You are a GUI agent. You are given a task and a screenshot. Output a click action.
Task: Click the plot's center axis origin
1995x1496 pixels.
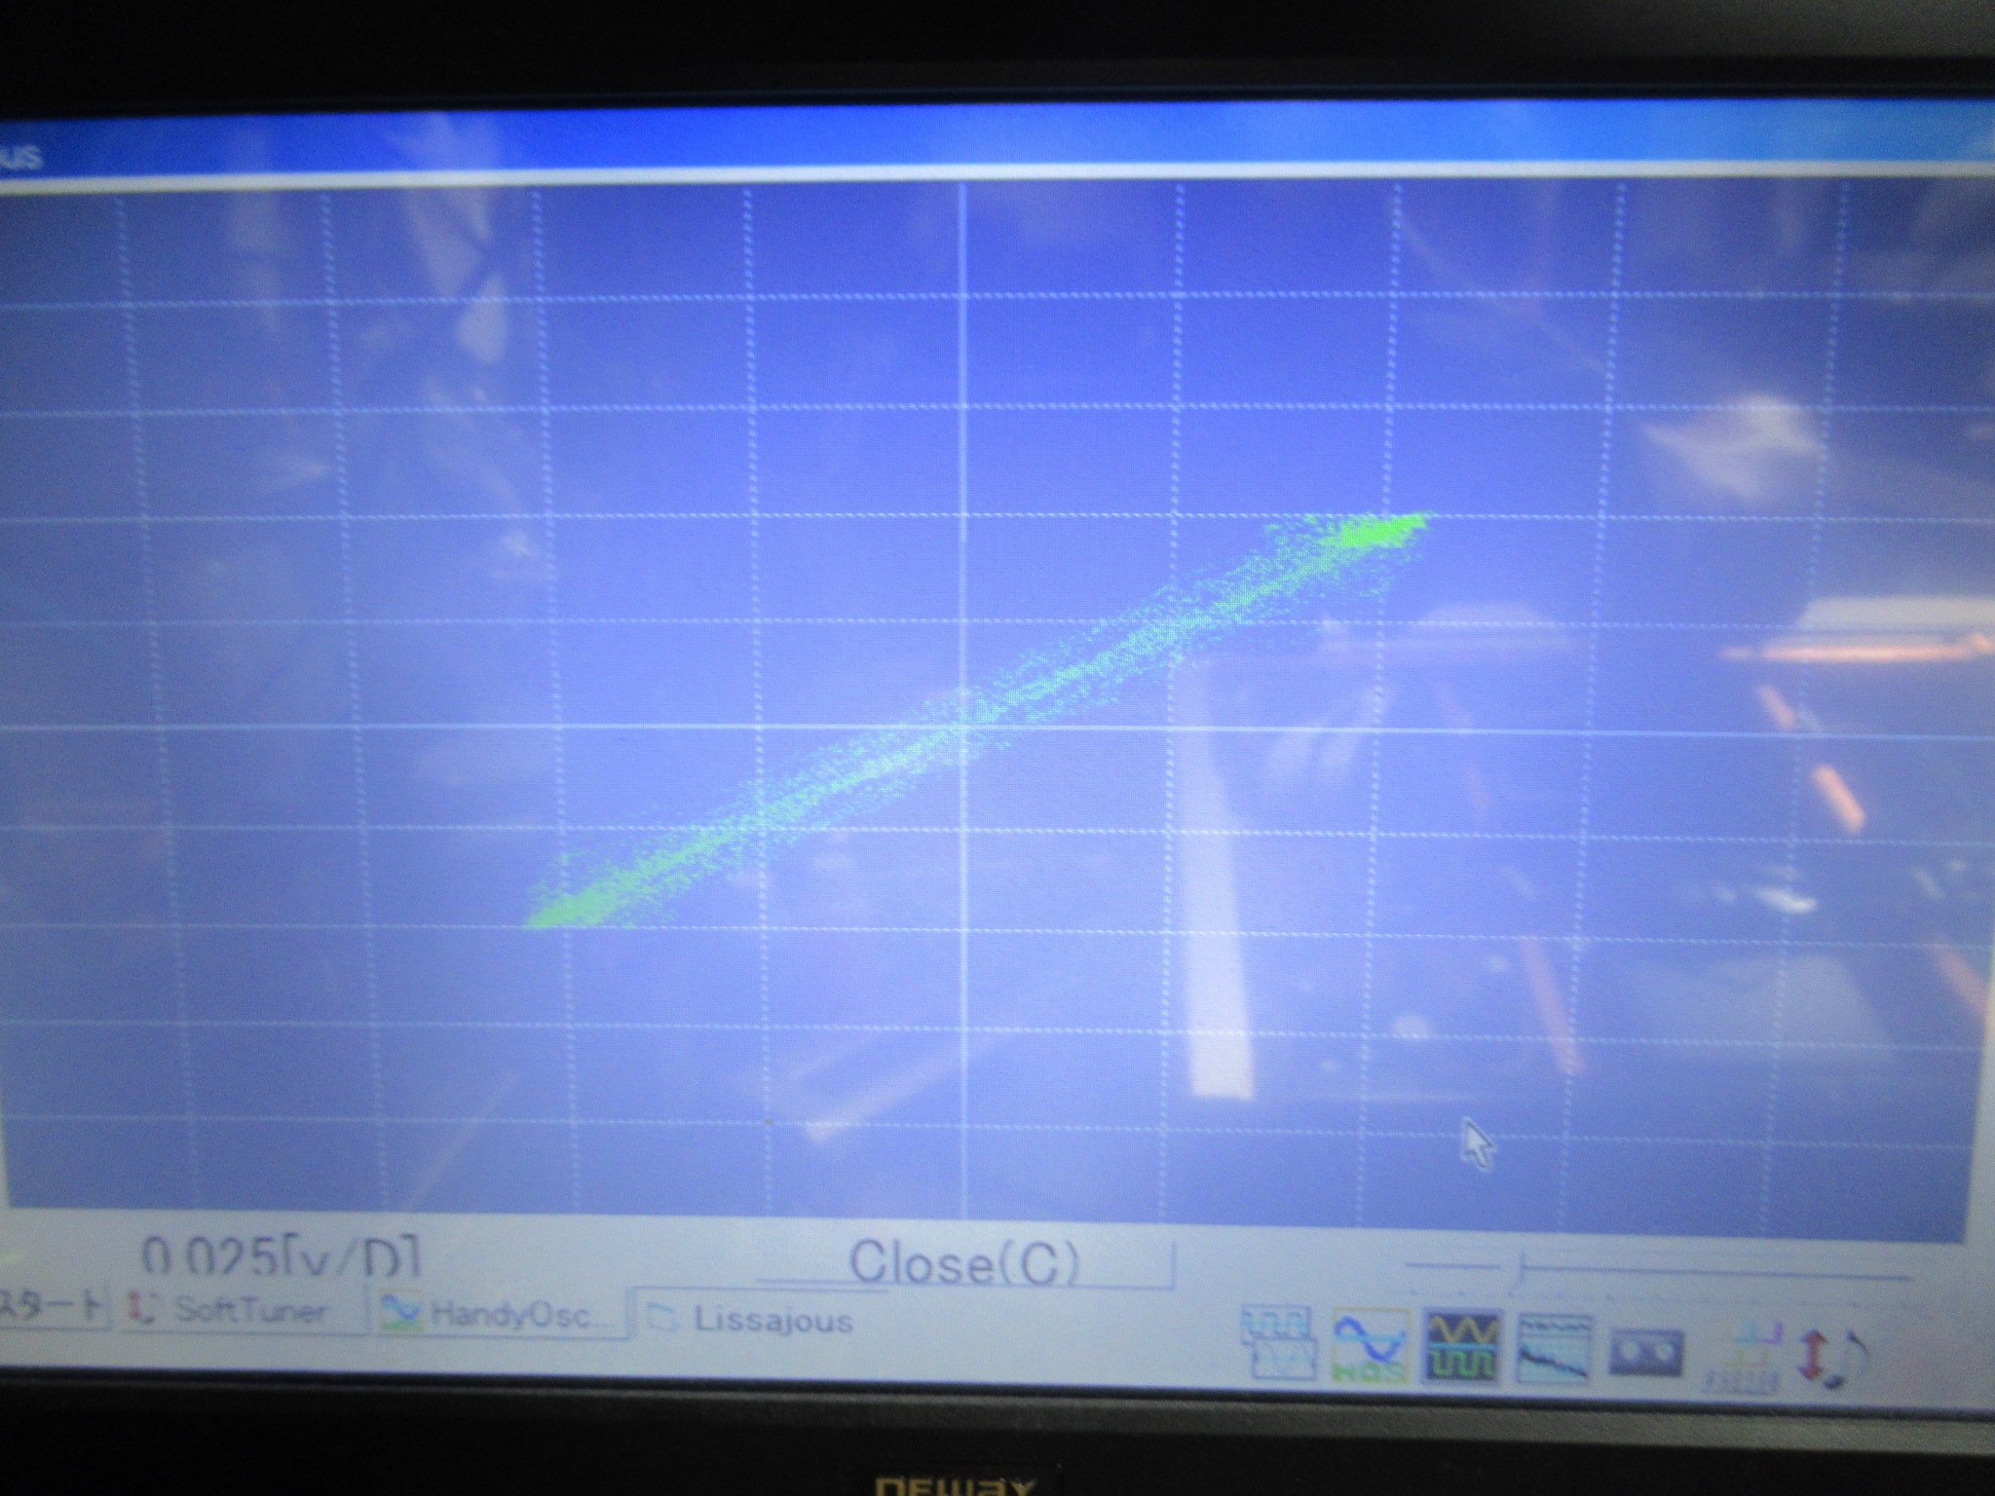964,727
